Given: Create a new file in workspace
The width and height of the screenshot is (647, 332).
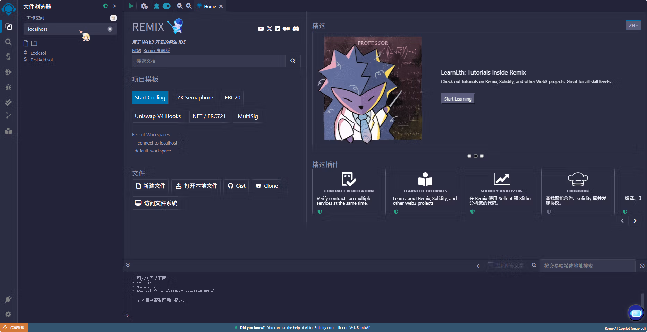Looking at the screenshot, I should [26, 43].
